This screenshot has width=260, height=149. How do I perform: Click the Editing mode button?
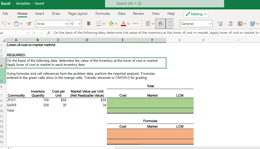click(196, 14)
